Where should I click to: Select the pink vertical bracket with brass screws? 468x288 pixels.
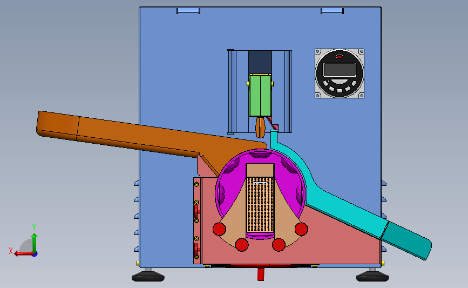(196, 220)
